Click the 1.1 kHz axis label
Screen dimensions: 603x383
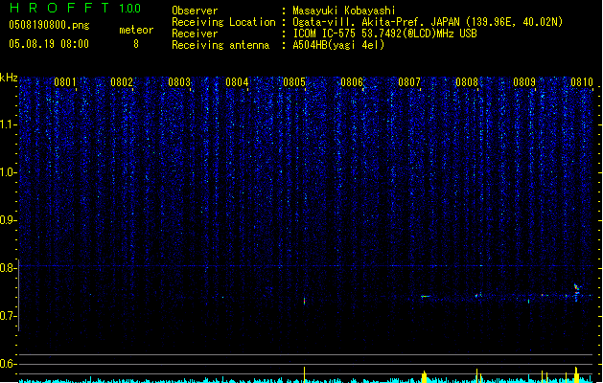[8, 124]
